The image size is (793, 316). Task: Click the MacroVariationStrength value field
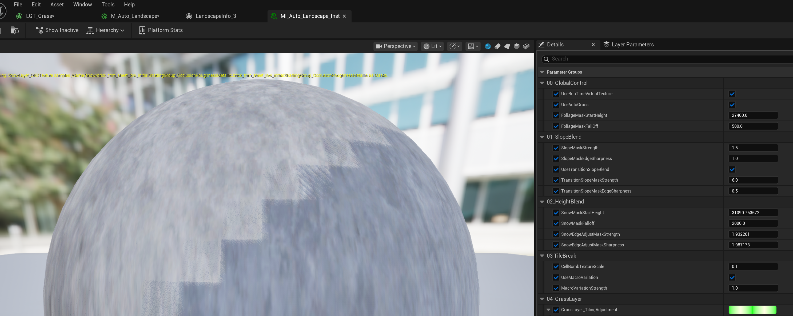pos(753,288)
